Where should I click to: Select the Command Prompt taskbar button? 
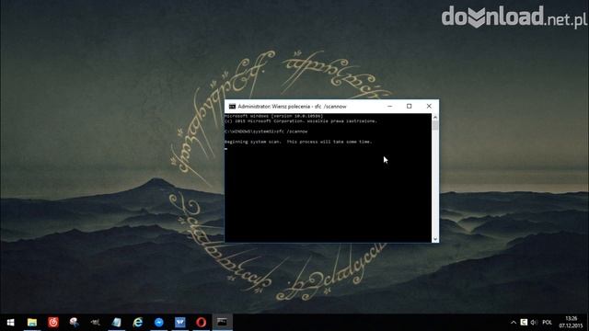click(222, 323)
